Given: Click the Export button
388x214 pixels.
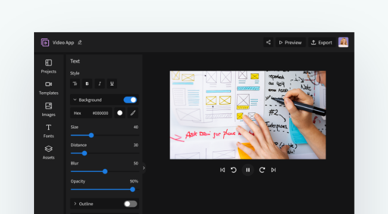Looking at the screenshot, I should (322, 42).
